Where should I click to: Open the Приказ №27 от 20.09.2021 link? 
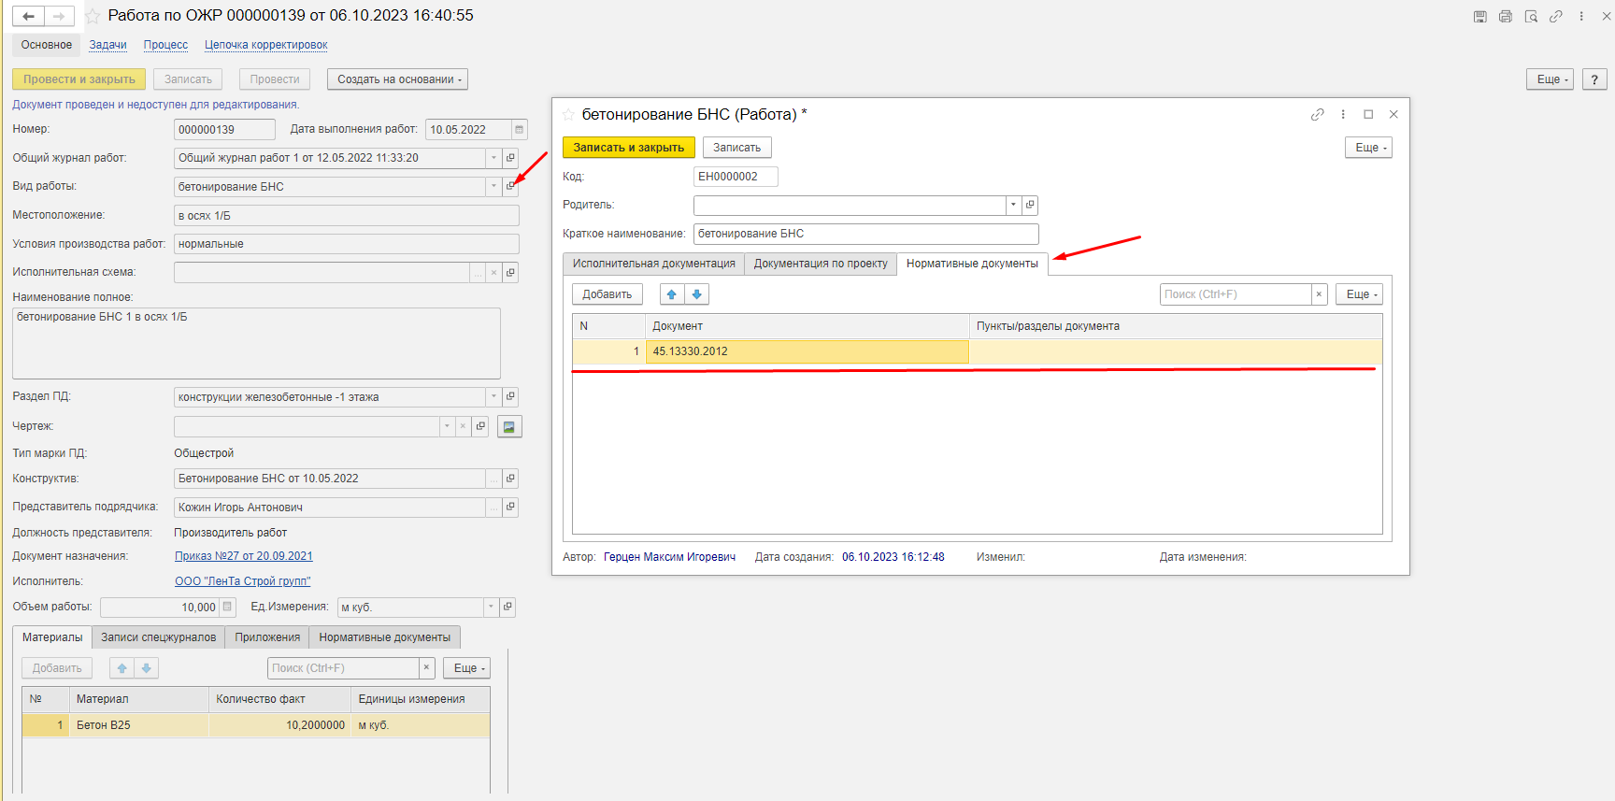coord(244,556)
